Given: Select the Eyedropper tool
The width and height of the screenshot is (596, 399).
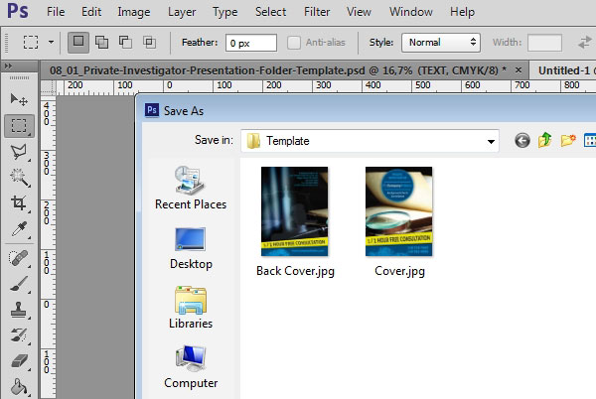Looking at the screenshot, I should [19, 229].
